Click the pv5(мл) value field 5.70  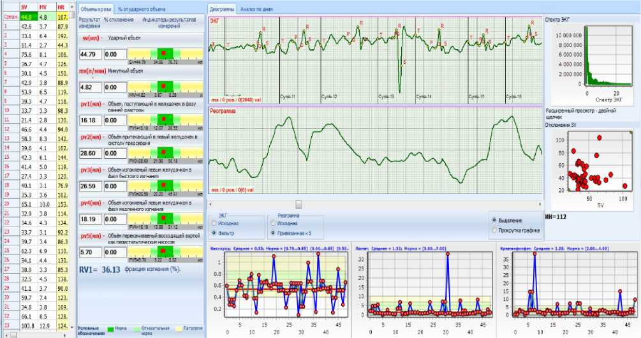click(91, 252)
